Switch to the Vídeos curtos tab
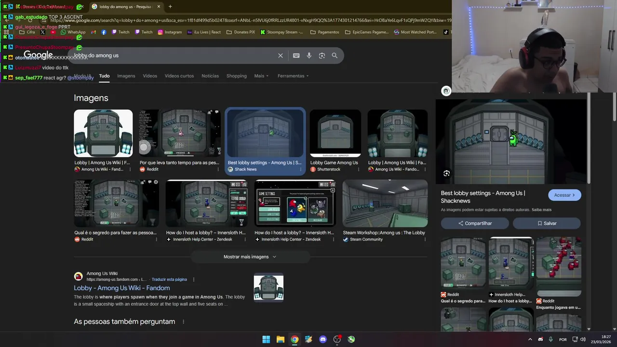617x347 pixels. point(179,76)
